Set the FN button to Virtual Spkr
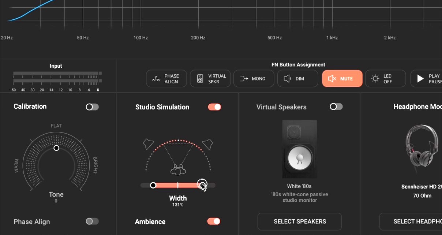Image resolution: width=442 pixels, height=235 pixels. pos(210,78)
